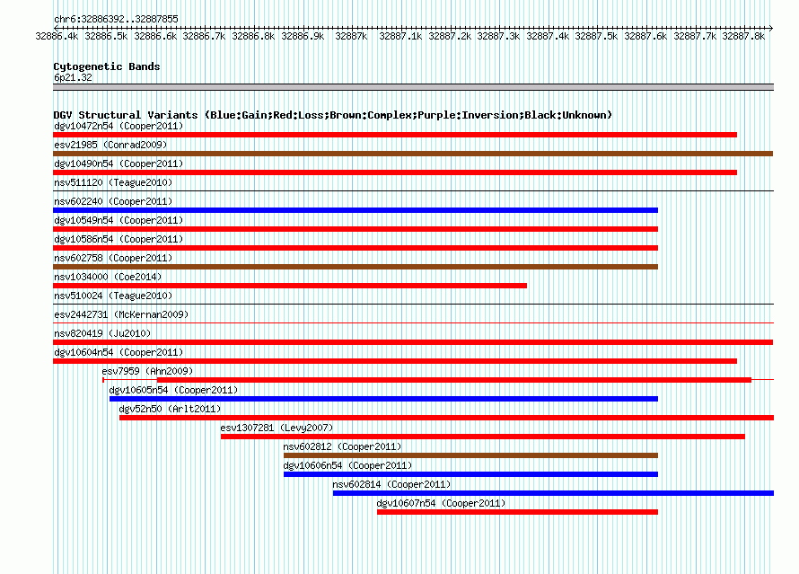Open dgv10586n54 (Cooper2011) variant label
The image size is (799, 574).
[119, 239]
